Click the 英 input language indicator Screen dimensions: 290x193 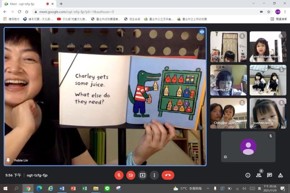259,188
